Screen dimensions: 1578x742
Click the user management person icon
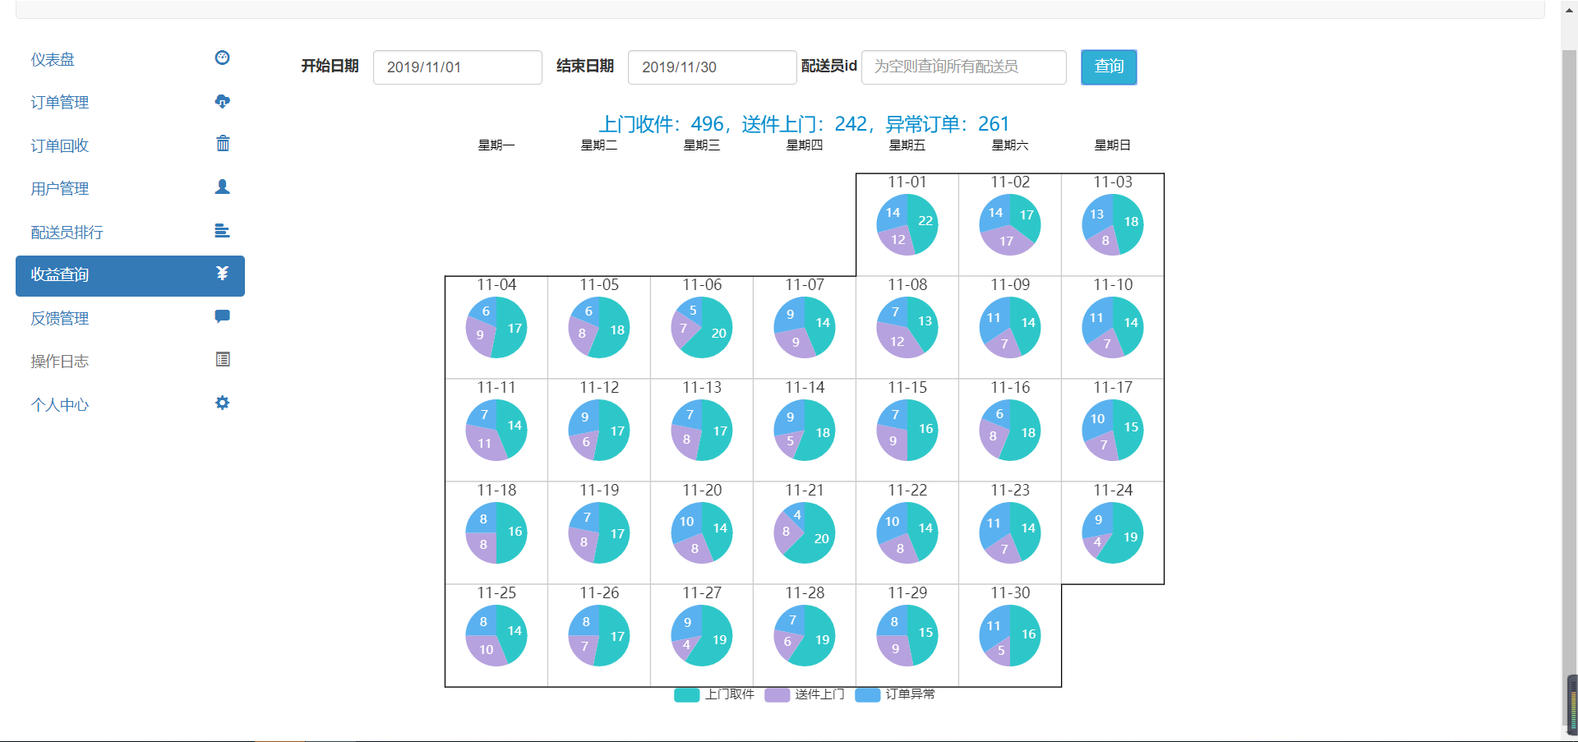tap(222, 187)
